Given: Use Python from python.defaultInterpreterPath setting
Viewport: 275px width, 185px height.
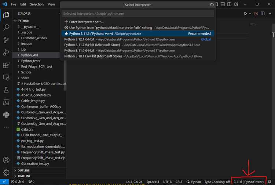Looking at the screenshot, I should pyautogui.click(x=138, y=28).
